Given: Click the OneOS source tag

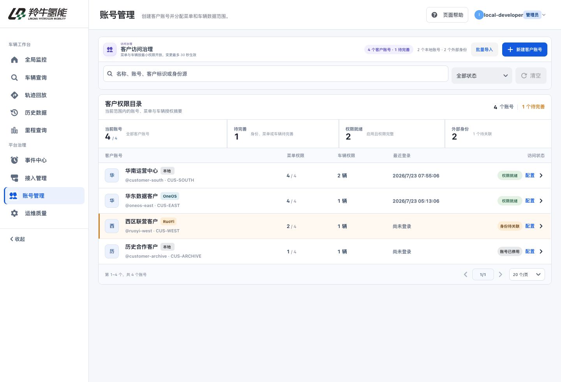Looking at the screenshot, I should click(170, 196).
